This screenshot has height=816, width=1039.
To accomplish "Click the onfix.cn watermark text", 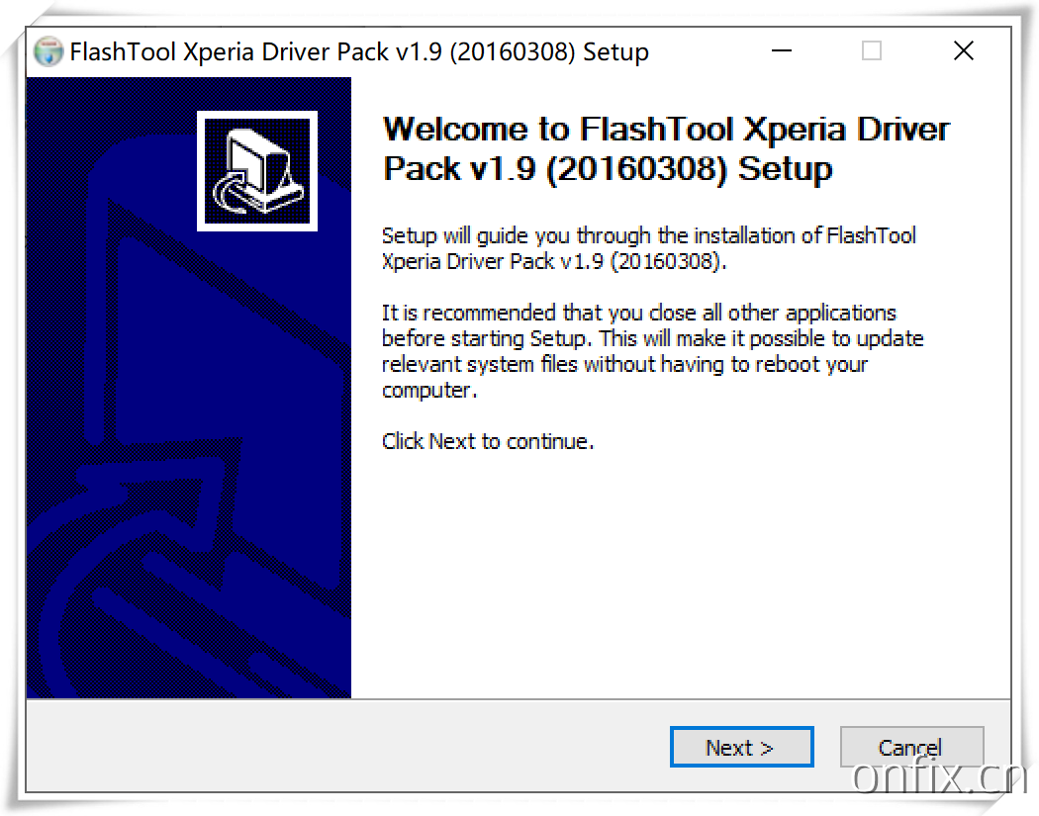I will (938, 777).
